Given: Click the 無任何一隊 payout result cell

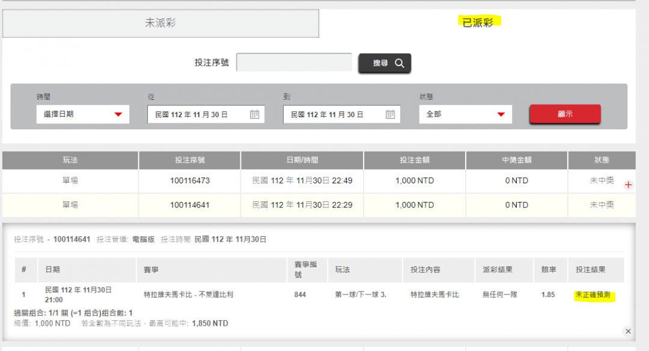Looking at the screenshot, I should (x=500, y=295).
